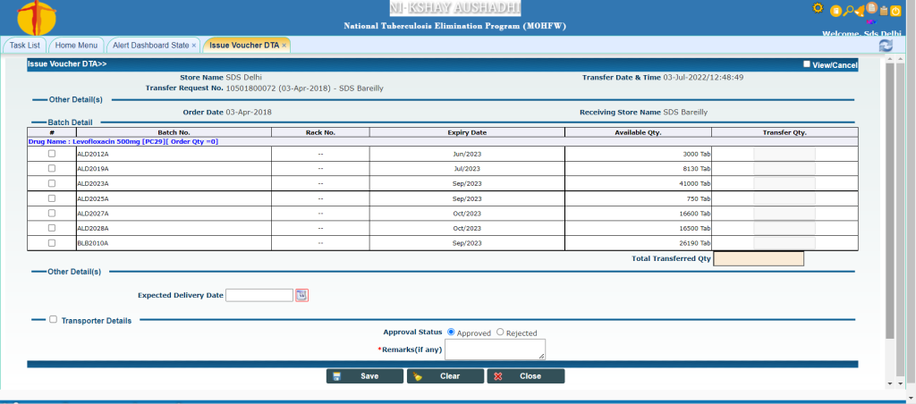Click the Clear button
Viewport: 916px width, 404px height.
click(445, 376)
